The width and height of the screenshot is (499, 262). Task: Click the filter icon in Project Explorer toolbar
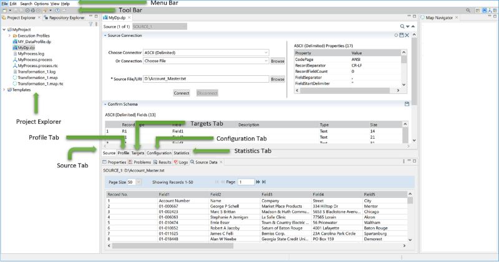coord(90,24)
